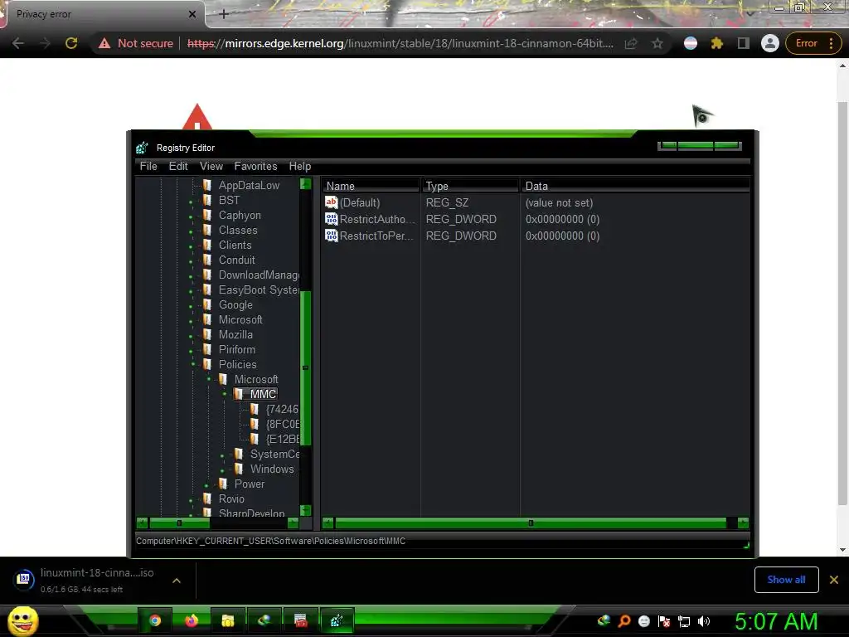Viewport: 849px width, 637px height.
Task: Select the SharpDevelop key in tree
Action: tap(251, 513)
